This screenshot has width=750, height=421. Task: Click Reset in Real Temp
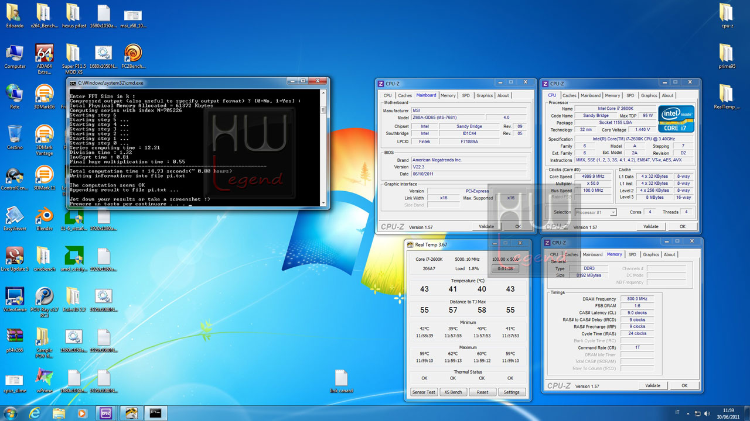coord(482,392)
